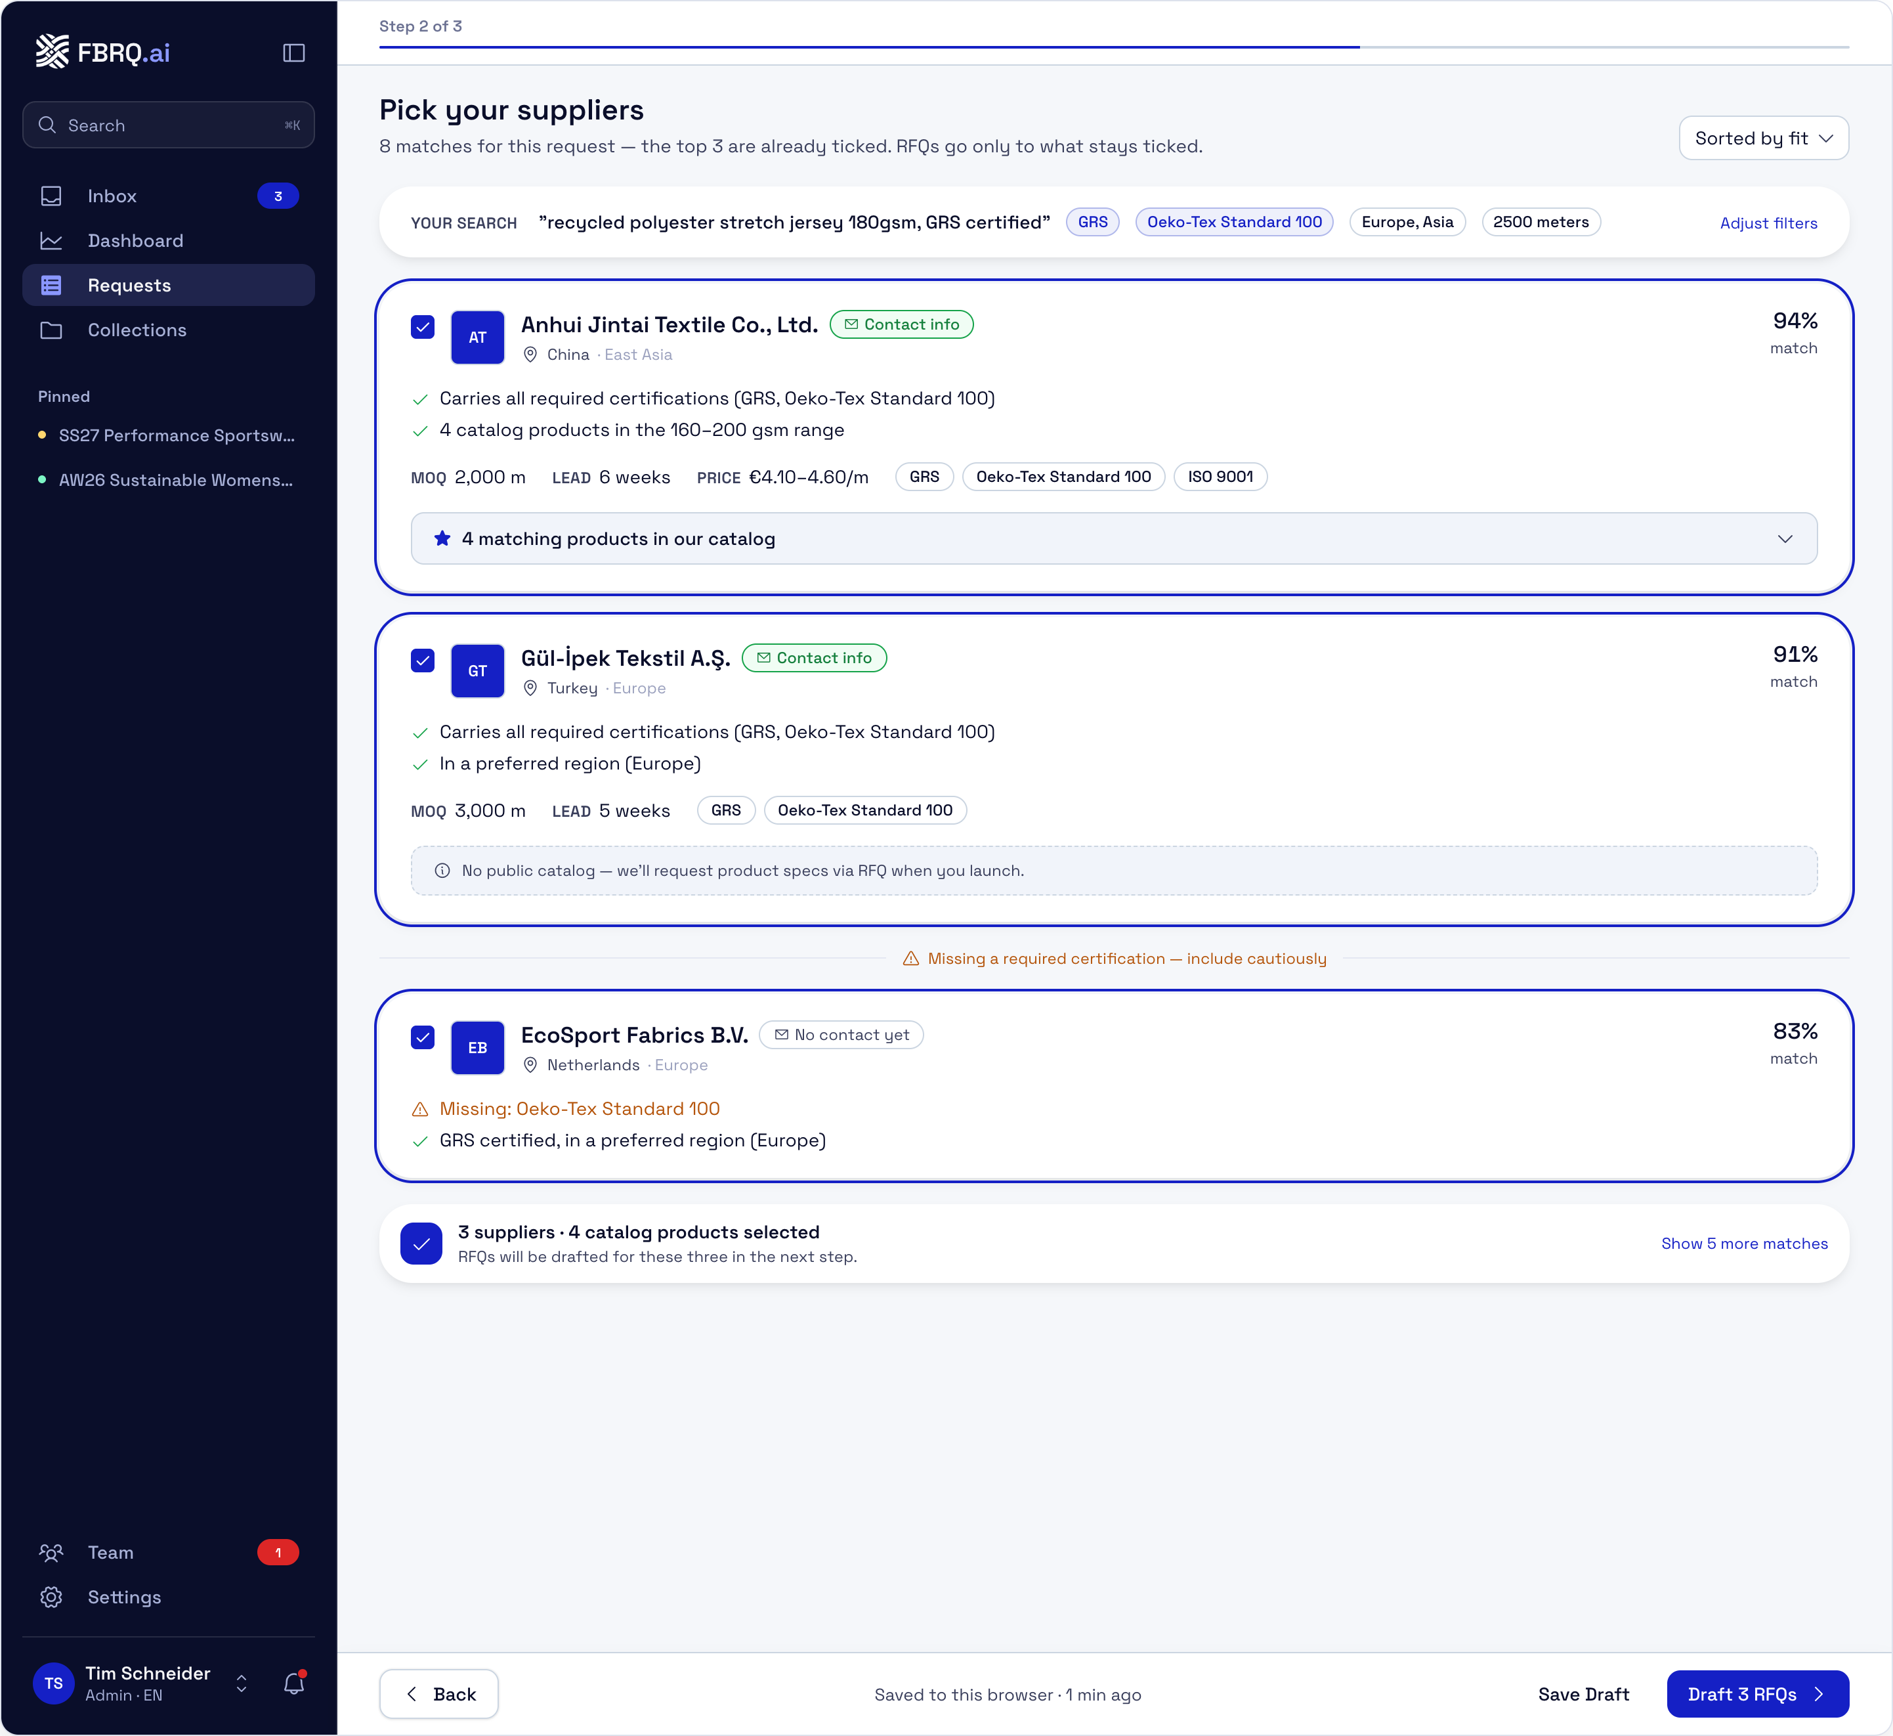Screen dimensions: 1893x1736
Task: Click the warning icon in certification divider
Action: [911, 959]
